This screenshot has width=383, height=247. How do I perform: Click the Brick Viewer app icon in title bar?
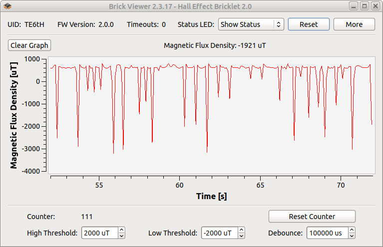point(7,6)
